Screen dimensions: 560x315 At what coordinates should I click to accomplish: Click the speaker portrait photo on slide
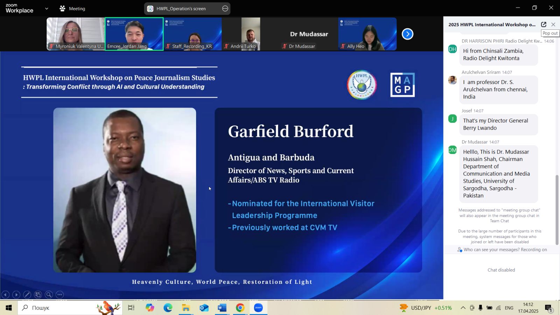point(125,190)
